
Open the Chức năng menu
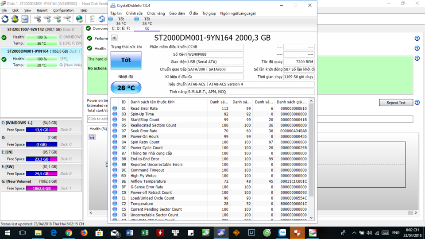point(155,13)
